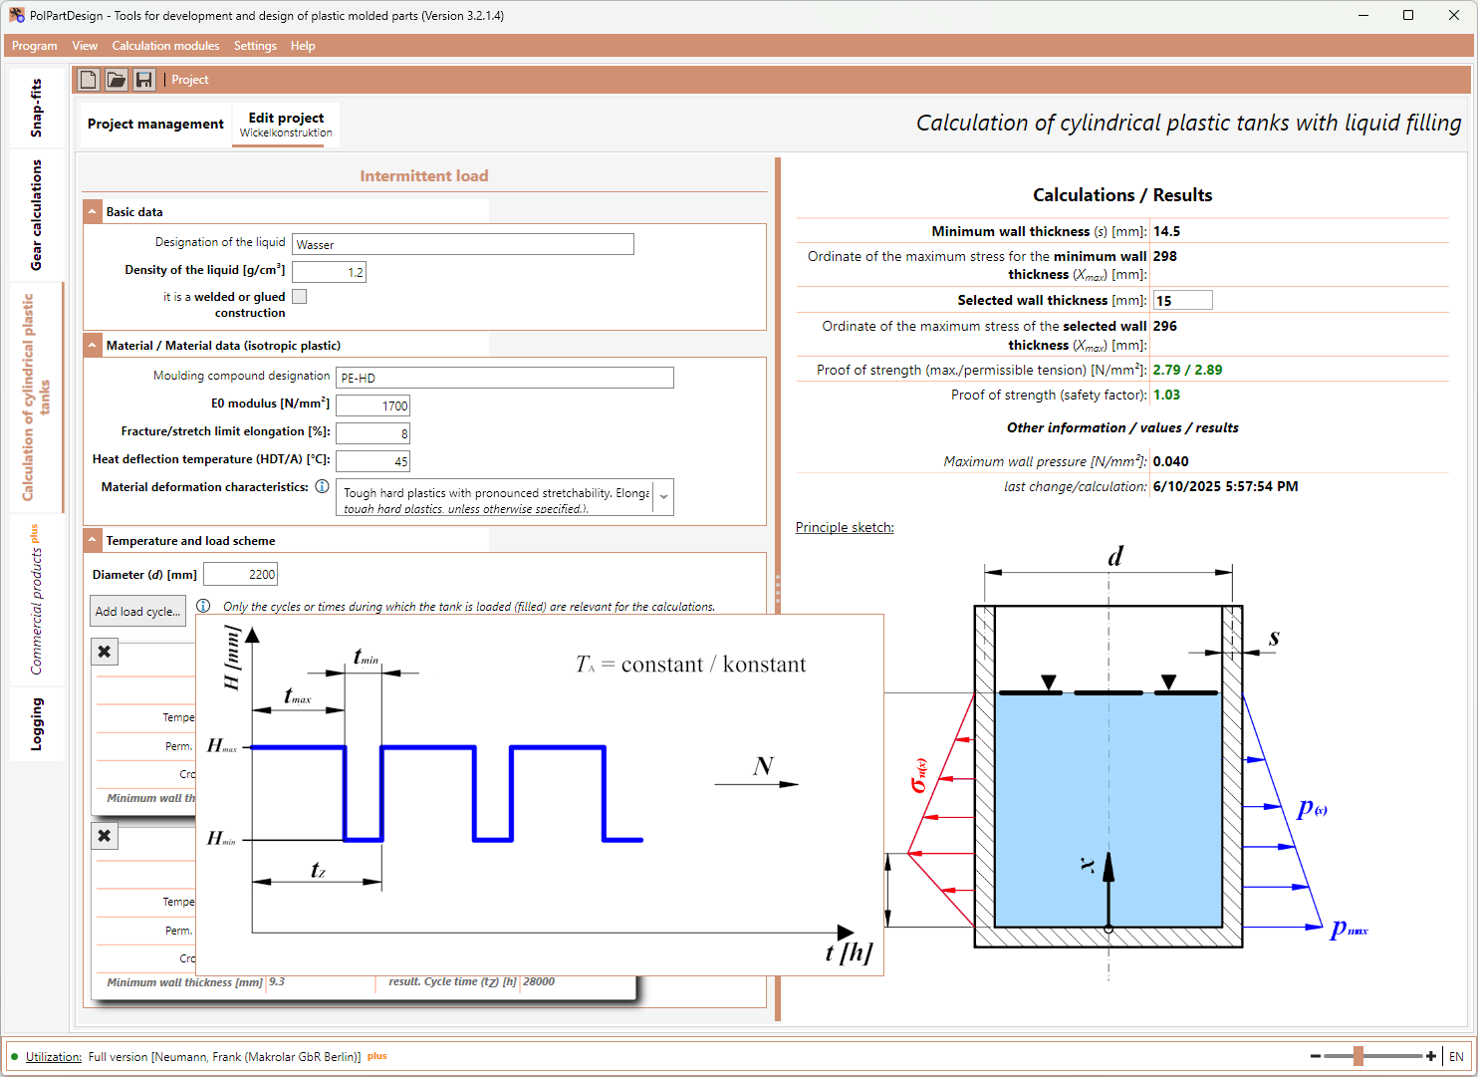Click the info icon next to Add load cycle

click(203, 606)
